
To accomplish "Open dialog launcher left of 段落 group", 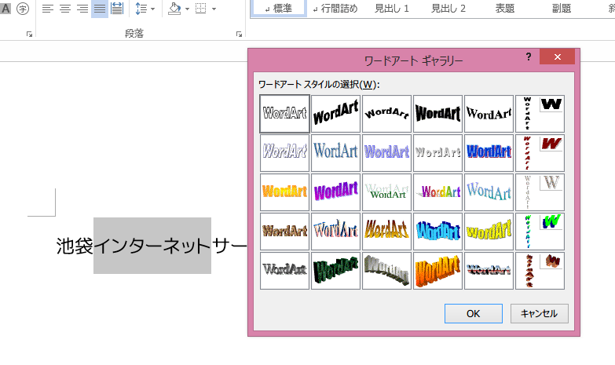I will pyautogui.click(x=29, y=34).
